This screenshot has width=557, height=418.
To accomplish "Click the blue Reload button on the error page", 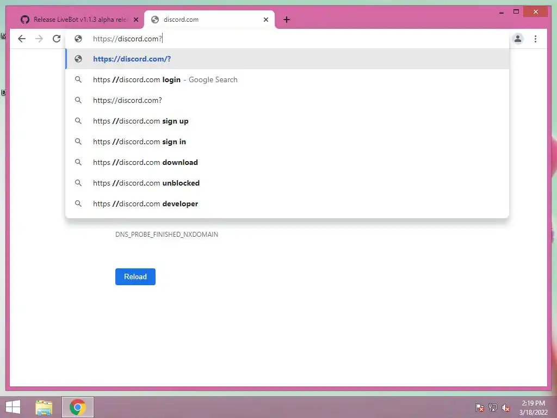I will click(x=135, y=276).
